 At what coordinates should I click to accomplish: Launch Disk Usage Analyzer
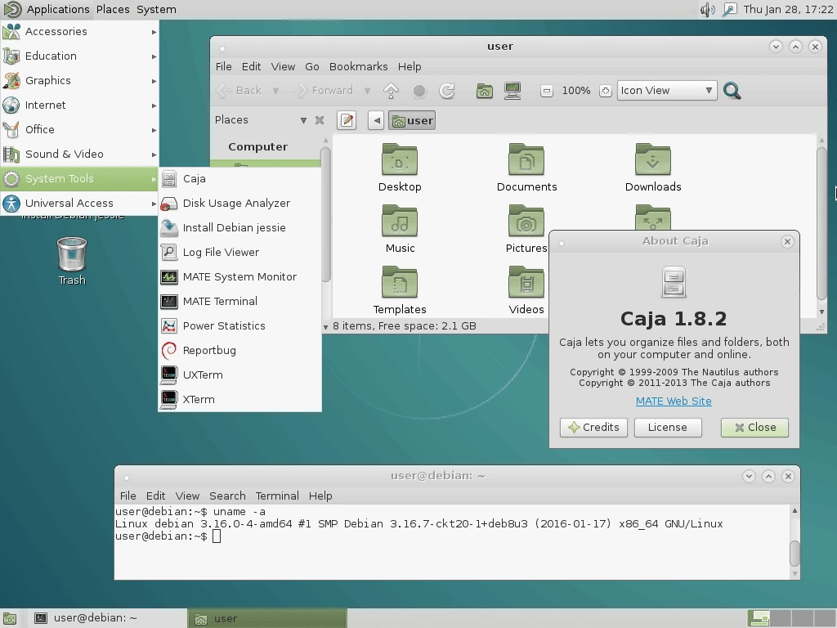pos(239,204)
